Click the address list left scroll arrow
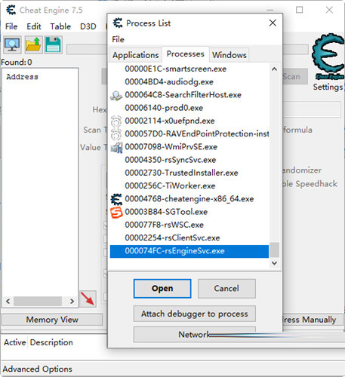The width and height of the screenshot is (345, 377). click(8, 301)
